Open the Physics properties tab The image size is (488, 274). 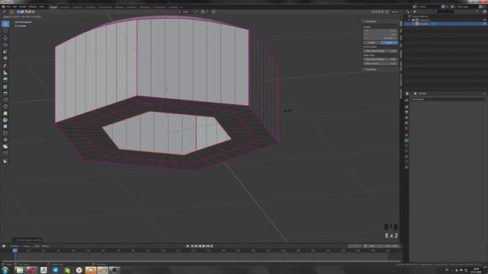[406, 151]
